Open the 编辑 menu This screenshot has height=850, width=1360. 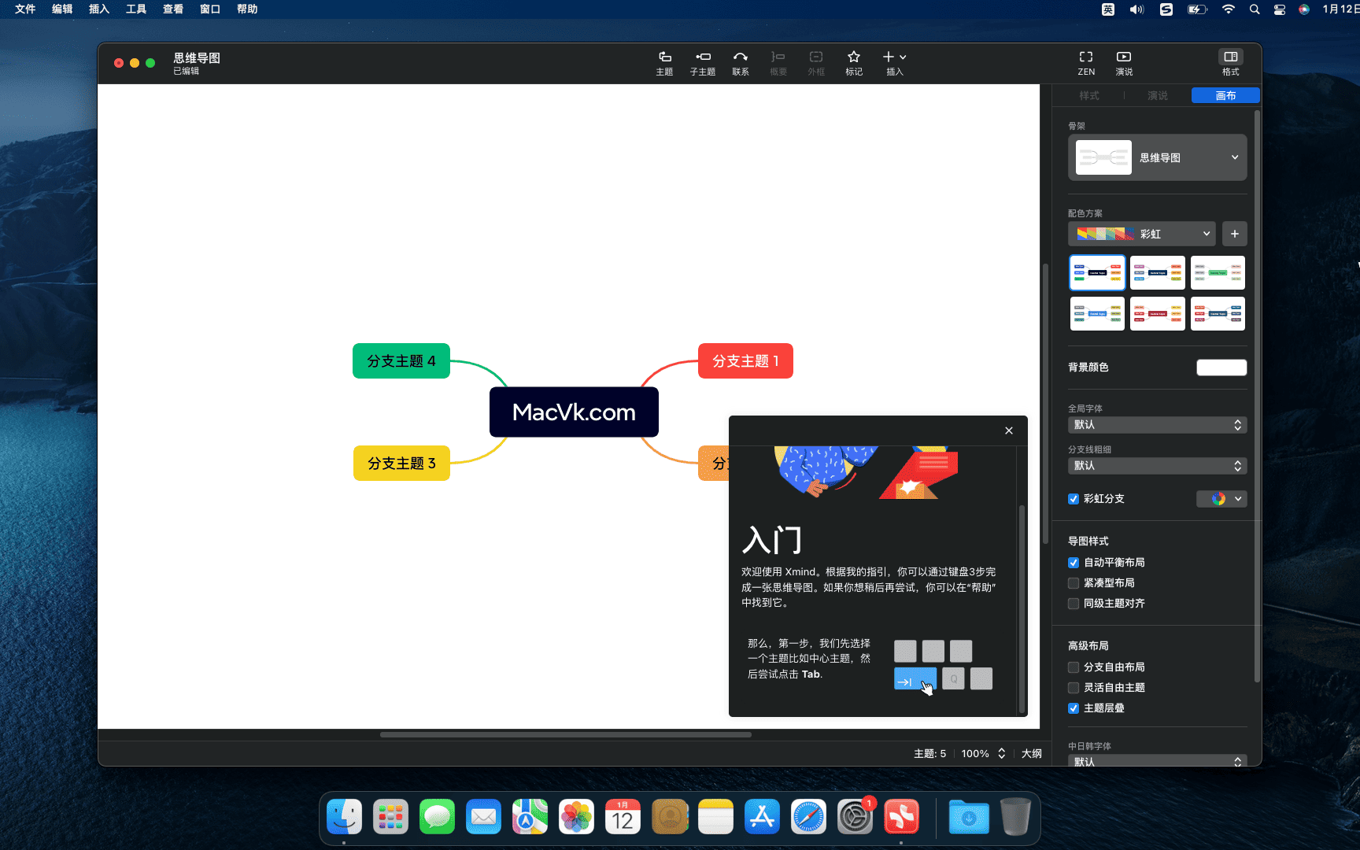pos(62,9)
